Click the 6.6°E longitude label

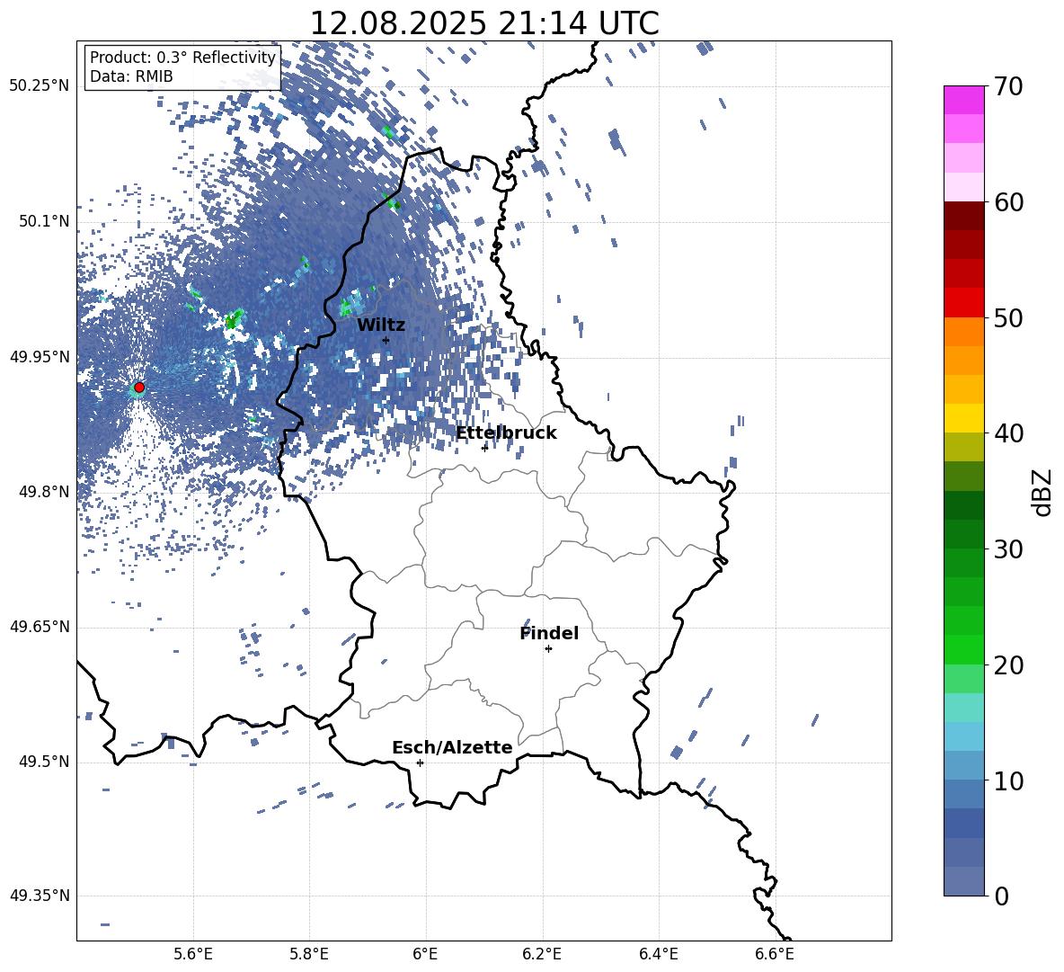tap(775, 954)
